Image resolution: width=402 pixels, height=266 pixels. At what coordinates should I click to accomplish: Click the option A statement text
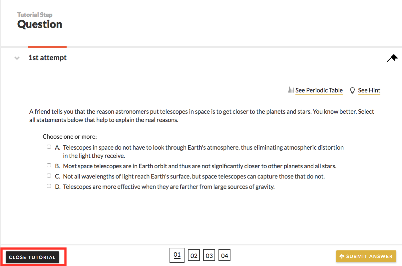(203, 147)
